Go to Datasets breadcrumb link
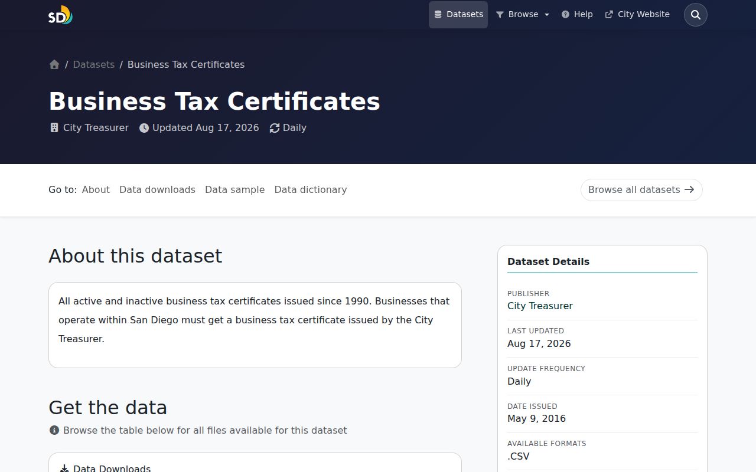Image resolution: width=756 pixels, height=472 pixels. [94, 64]
